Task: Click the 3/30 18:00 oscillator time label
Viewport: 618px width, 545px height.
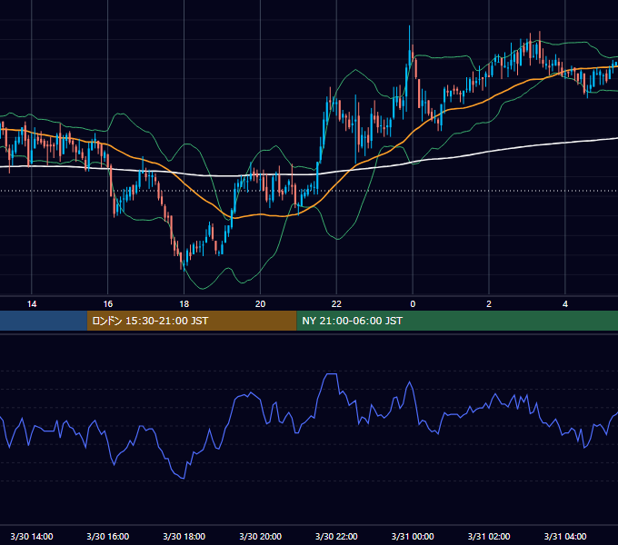Action: [x=184, y=536]
